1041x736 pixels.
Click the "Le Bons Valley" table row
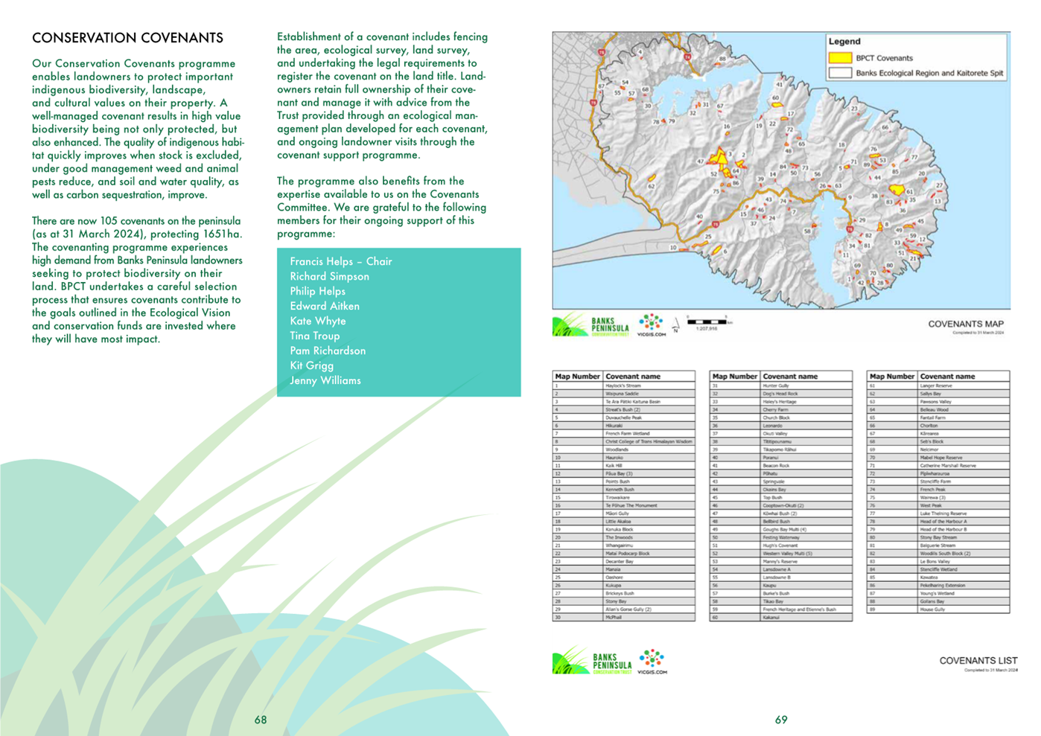[938, 561]
